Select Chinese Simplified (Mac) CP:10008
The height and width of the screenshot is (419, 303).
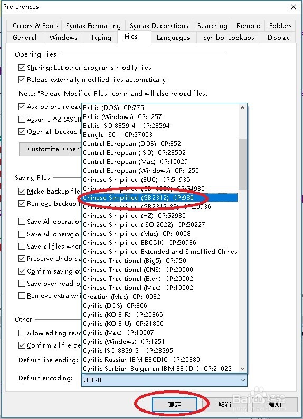point(160,233)
